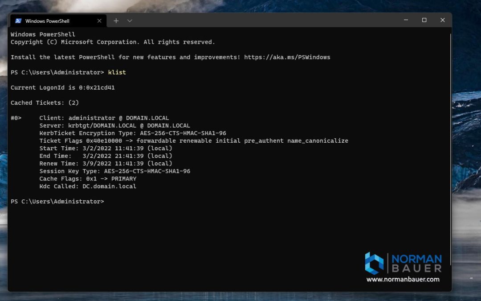The width and height of the screenshot is (481, 301).
Task: Close the terminal window
Action: tap(442, 20)
